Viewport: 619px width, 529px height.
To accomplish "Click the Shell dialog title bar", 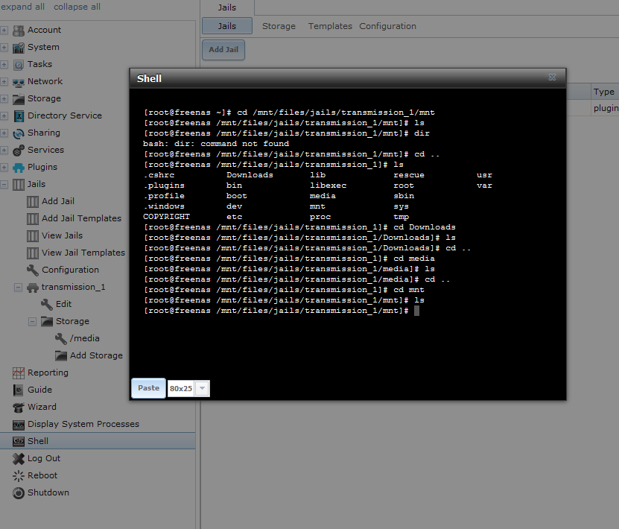I will click(347, 78).
